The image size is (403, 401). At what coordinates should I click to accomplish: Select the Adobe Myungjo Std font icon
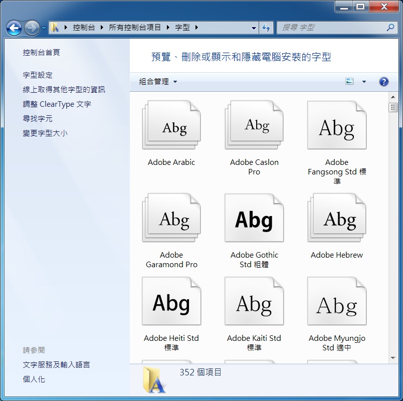(x=337, y=301)
